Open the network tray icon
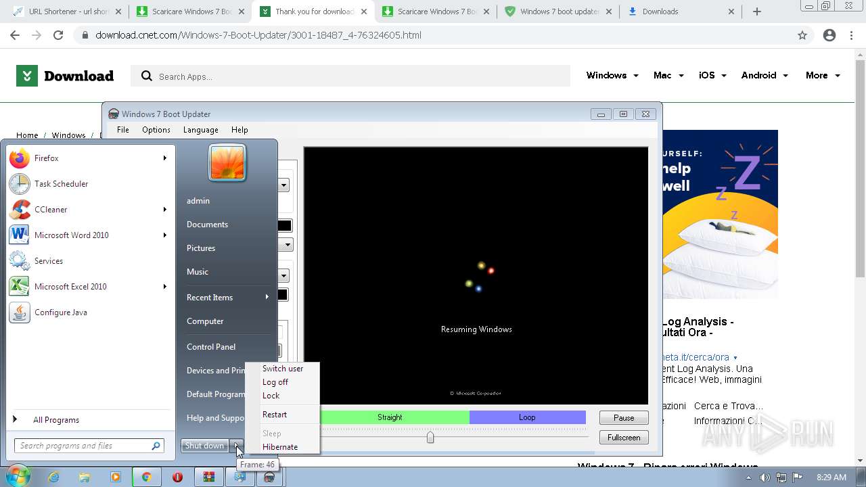The image size is (866, 487). [781, 478]
